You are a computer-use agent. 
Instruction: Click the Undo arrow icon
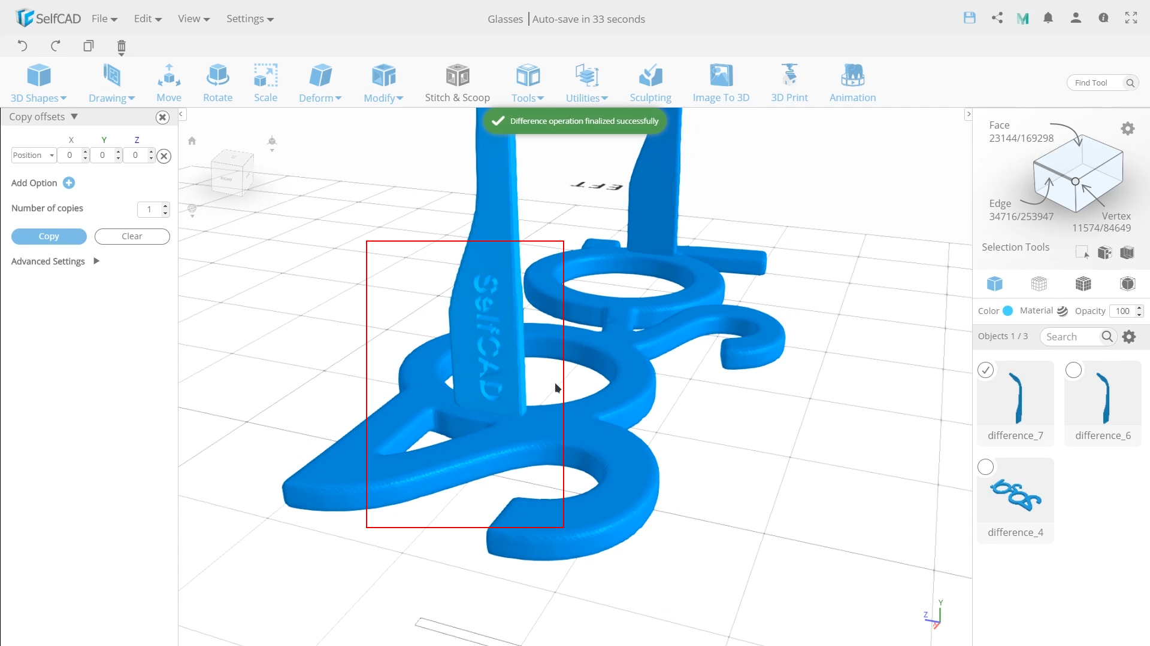(x=22, y=46)
